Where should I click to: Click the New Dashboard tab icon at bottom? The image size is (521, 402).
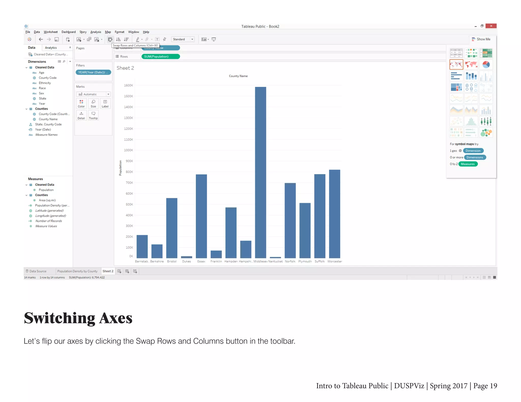tap(127, 271)
